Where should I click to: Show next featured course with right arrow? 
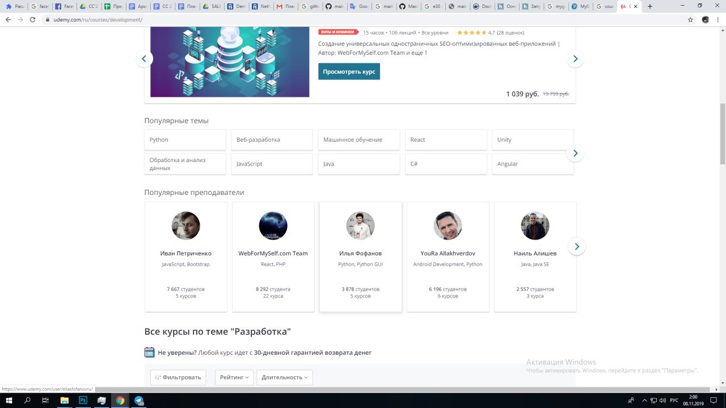click(575, 59)
